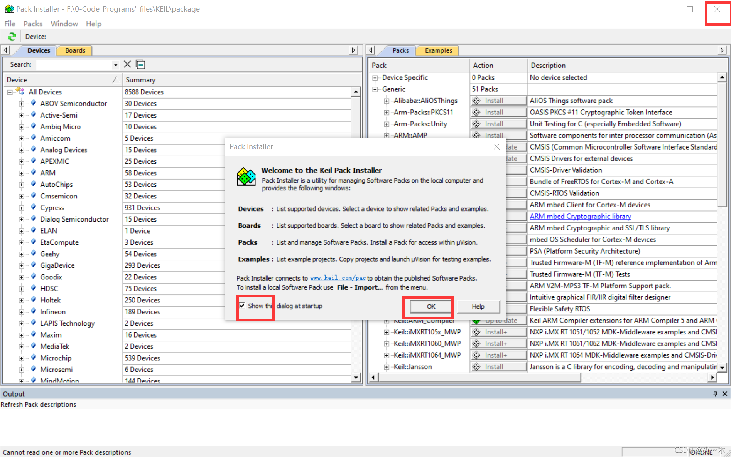Click the left arrow of Devices pane
The width and height of the screenshot is (731, 457).
6,50
